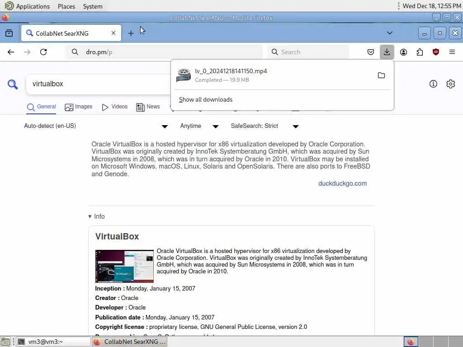Open the Firefox account icon
This screenshot has width=463, height=347.
point(403,52)
